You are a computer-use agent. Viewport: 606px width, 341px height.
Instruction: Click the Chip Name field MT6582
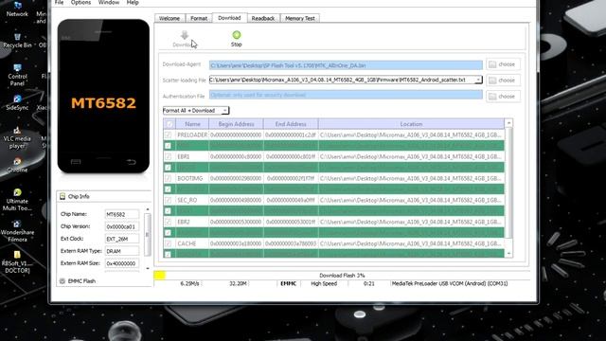[121, 214]
